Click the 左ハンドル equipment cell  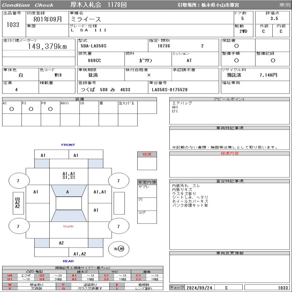coord(127,107)
